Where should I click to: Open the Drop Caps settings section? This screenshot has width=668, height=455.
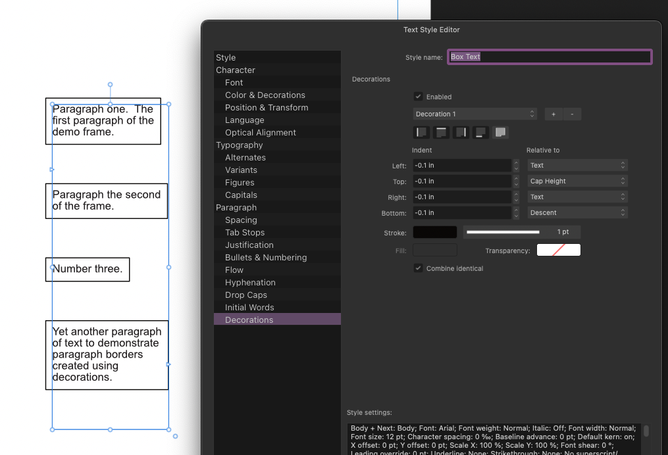246,295
